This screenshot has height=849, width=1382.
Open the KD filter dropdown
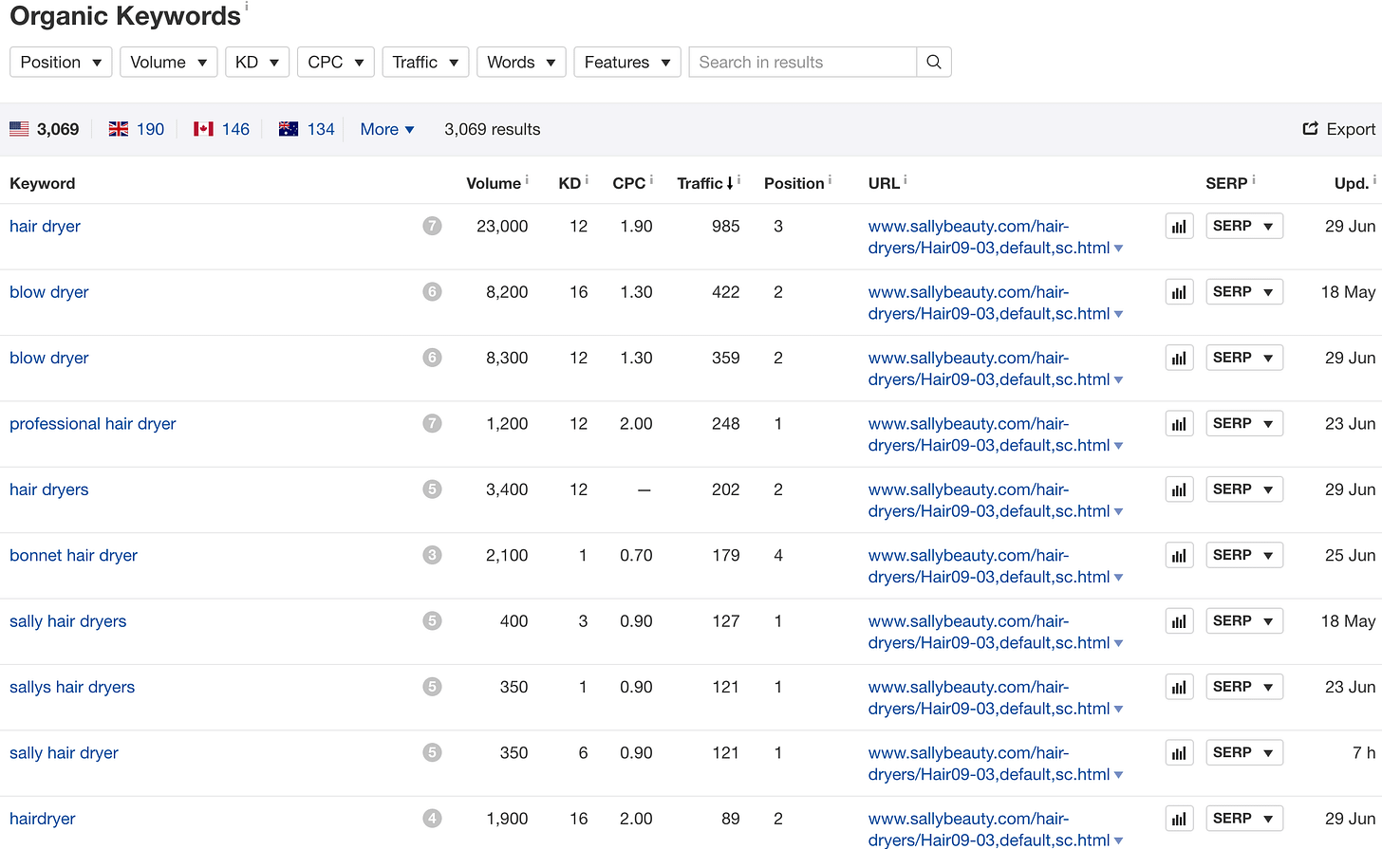click(x=256, y=62)
